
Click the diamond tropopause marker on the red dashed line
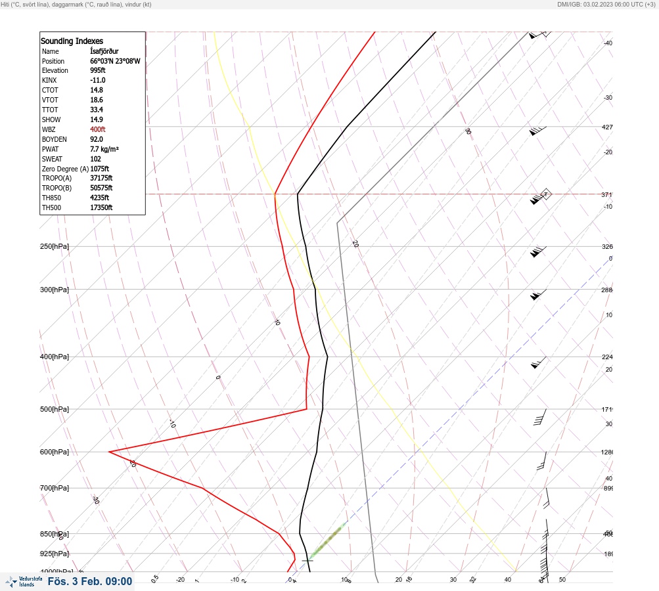click(545, 194)
